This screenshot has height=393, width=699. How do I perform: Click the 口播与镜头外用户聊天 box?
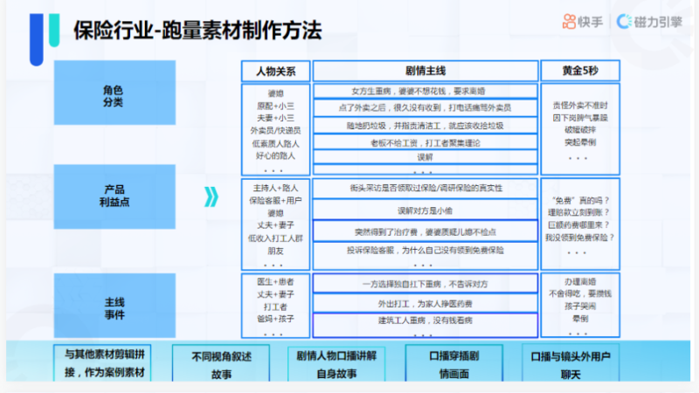[x=571, y=362]
